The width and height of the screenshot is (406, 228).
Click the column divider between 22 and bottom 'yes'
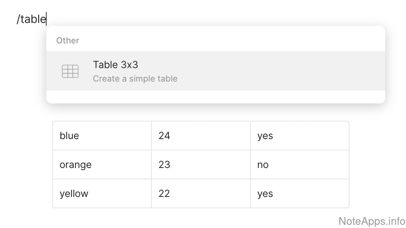click(x=250, y=194)
